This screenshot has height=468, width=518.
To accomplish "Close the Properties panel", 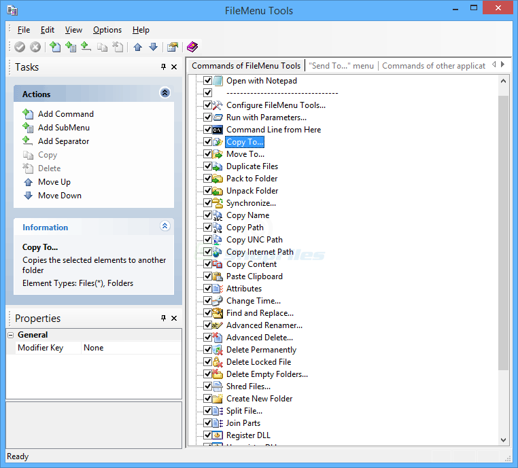I will coord(174,318).
